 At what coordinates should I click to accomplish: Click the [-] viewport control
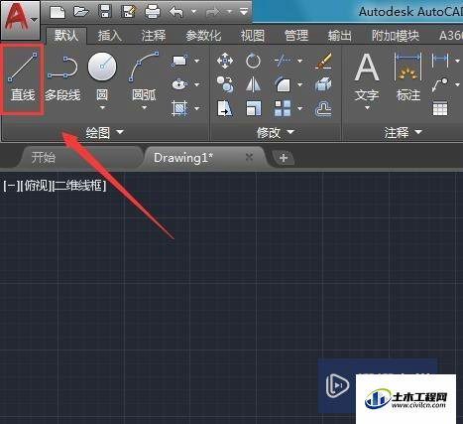pos(11,186)
